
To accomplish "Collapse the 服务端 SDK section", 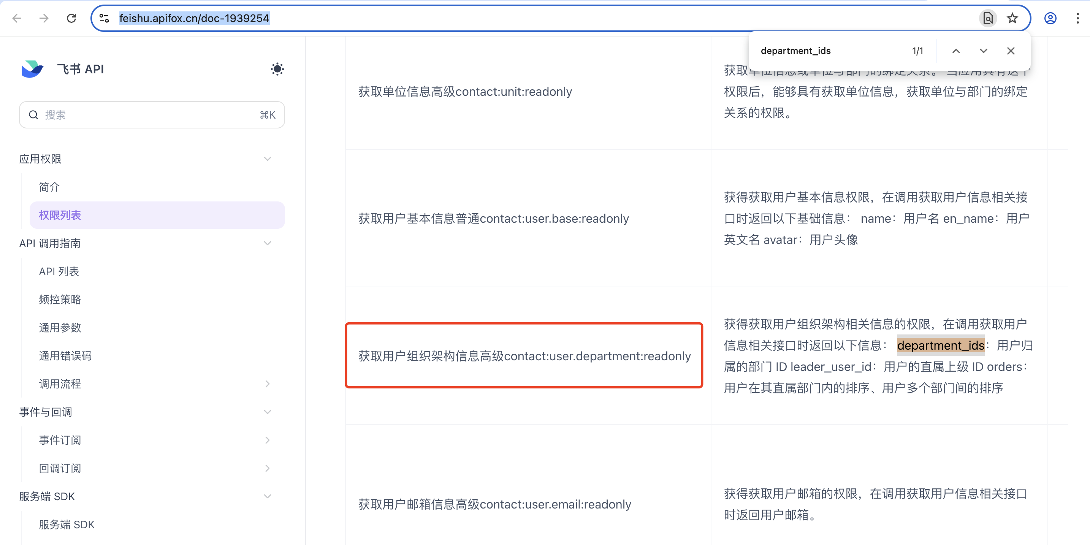I will point(268,496).
